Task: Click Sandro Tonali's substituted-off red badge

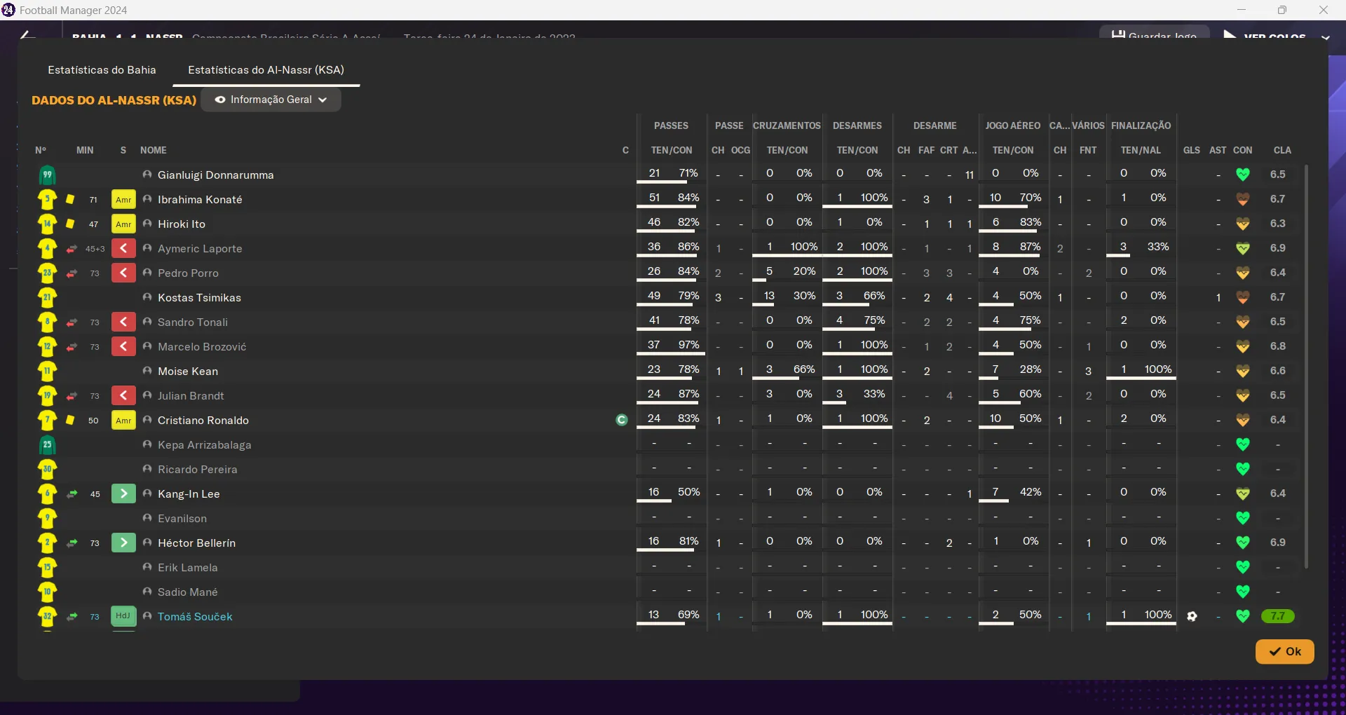Action: [123, 322]
